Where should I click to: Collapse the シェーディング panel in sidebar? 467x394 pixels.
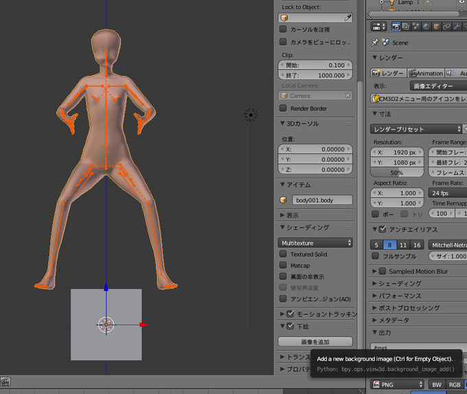[282, 227]
